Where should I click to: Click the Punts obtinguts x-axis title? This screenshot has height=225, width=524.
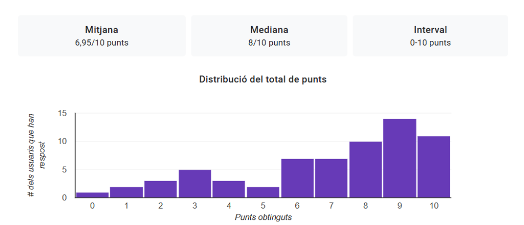click(x=263, y=217)
